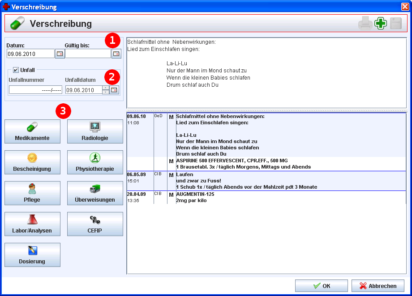Screen dimensions: 412x296
Task: Open calendar picker for Datum field
Action: (60, 54)
